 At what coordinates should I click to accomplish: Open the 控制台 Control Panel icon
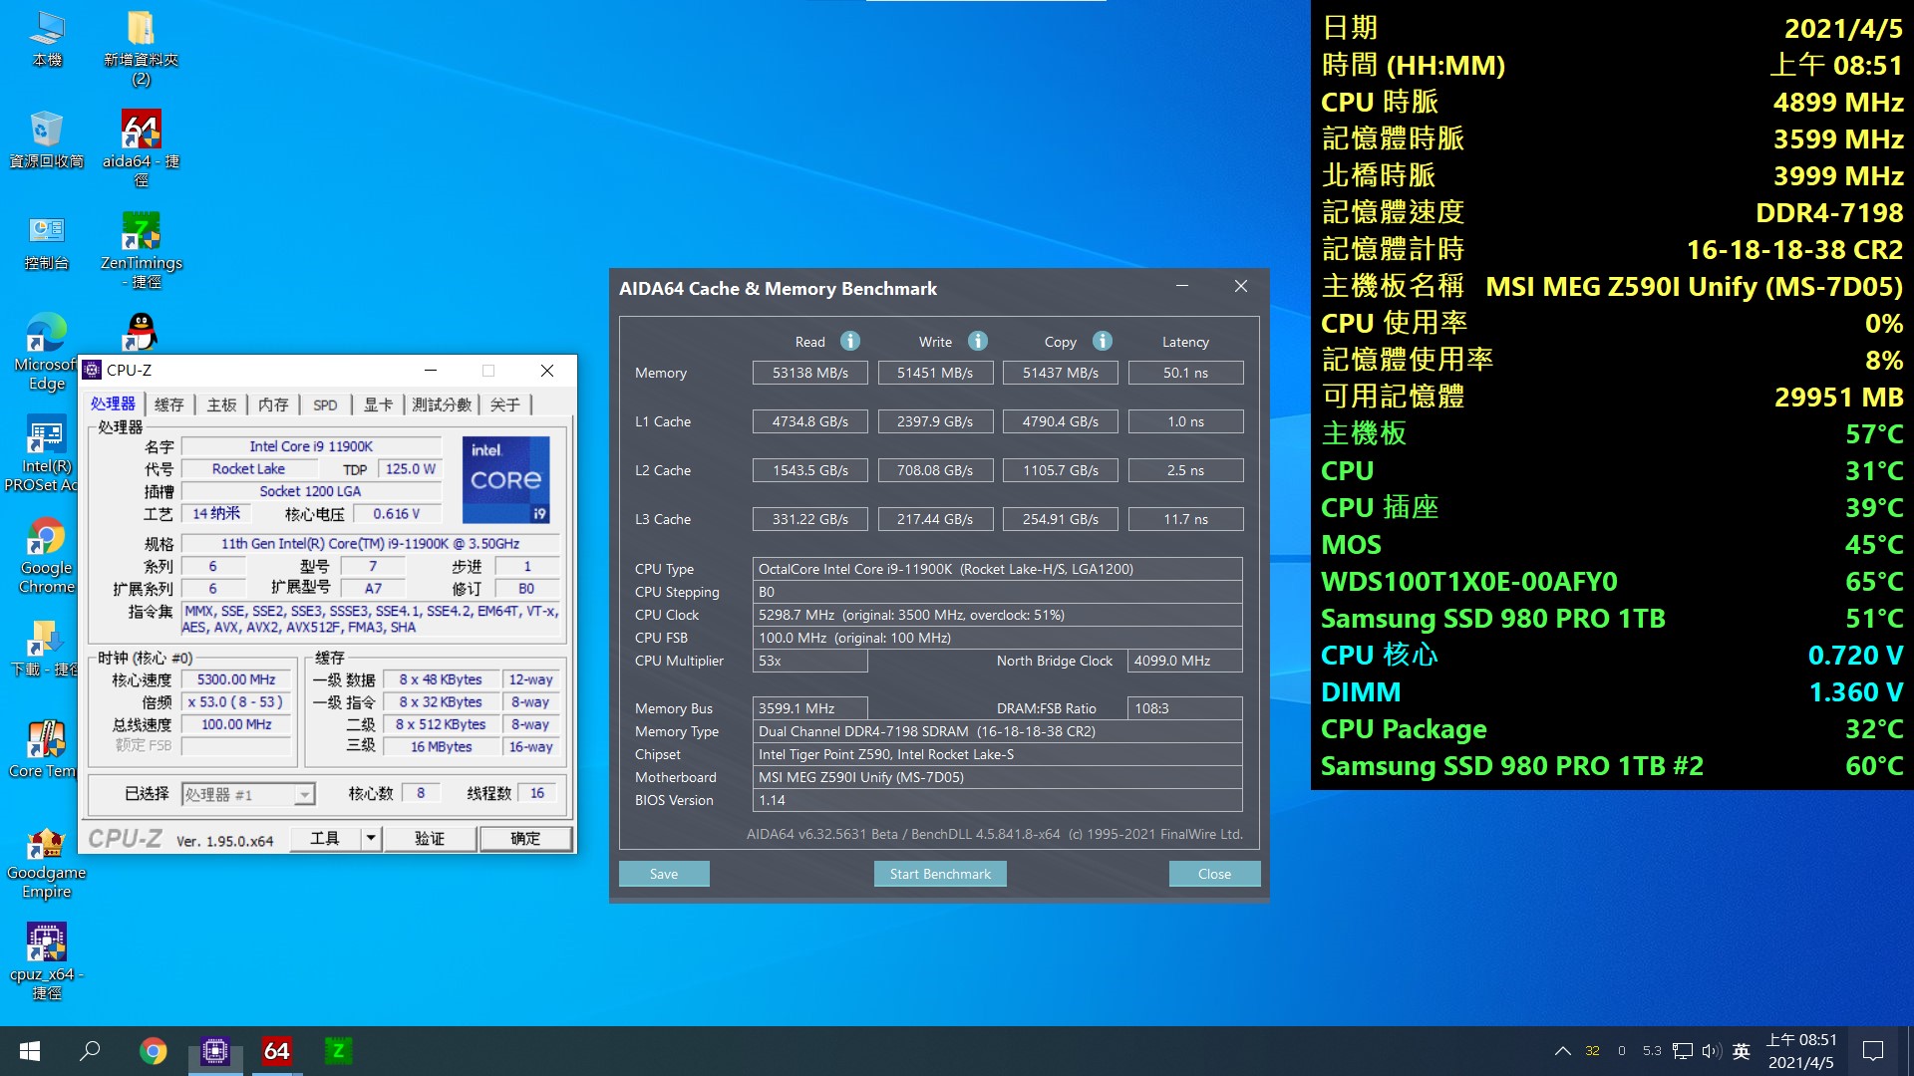click(47, 242)
